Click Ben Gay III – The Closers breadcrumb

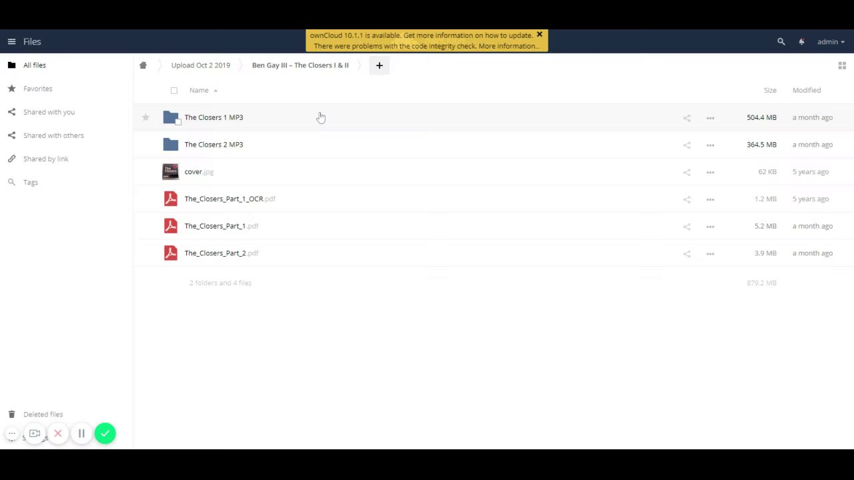(300, 65)
